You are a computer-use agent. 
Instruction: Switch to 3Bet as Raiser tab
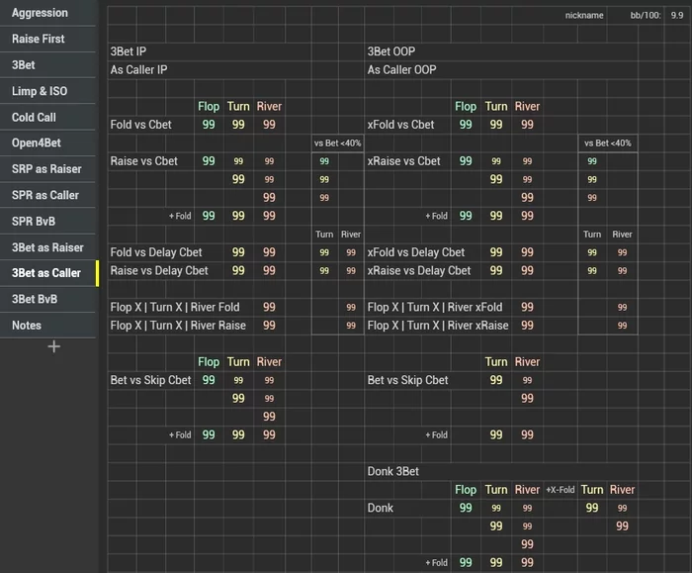point(47,247)
